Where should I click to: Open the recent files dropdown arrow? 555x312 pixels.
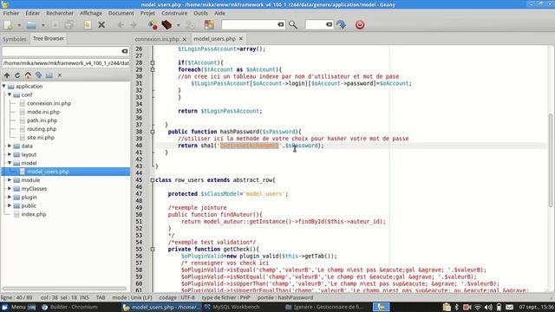tap(43, 25)
